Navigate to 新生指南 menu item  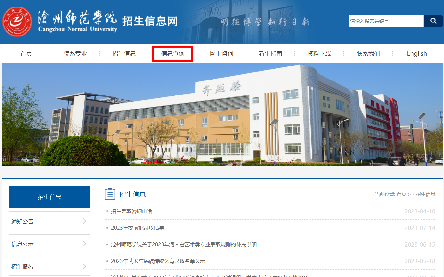pos(270,54)
